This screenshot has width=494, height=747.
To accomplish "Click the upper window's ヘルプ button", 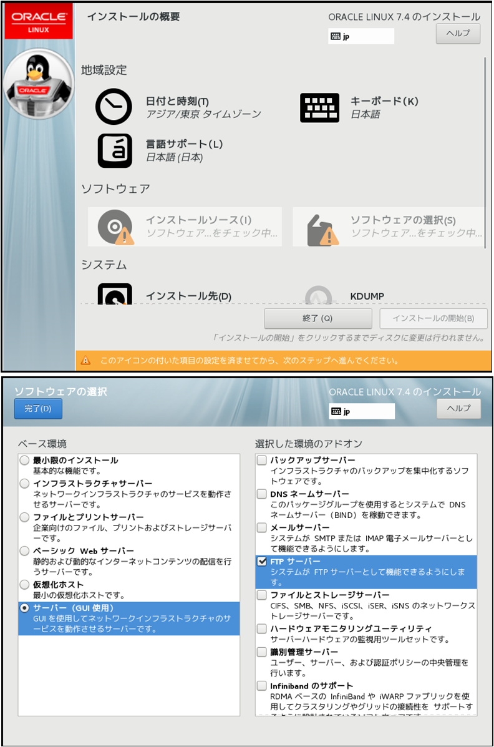I will click(x=458, y=33).
